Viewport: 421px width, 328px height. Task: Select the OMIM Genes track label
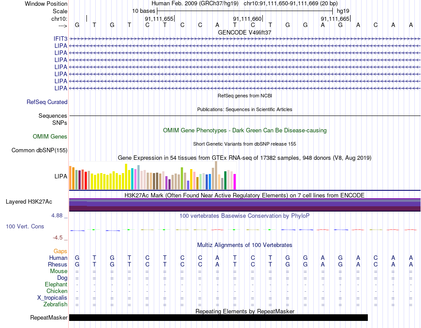50,136
